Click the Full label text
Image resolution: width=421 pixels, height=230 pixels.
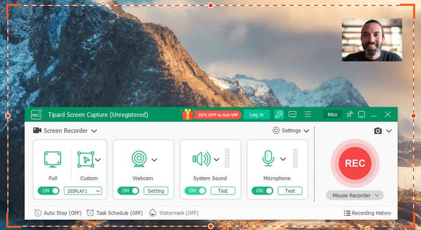click(x=53, y=178)
